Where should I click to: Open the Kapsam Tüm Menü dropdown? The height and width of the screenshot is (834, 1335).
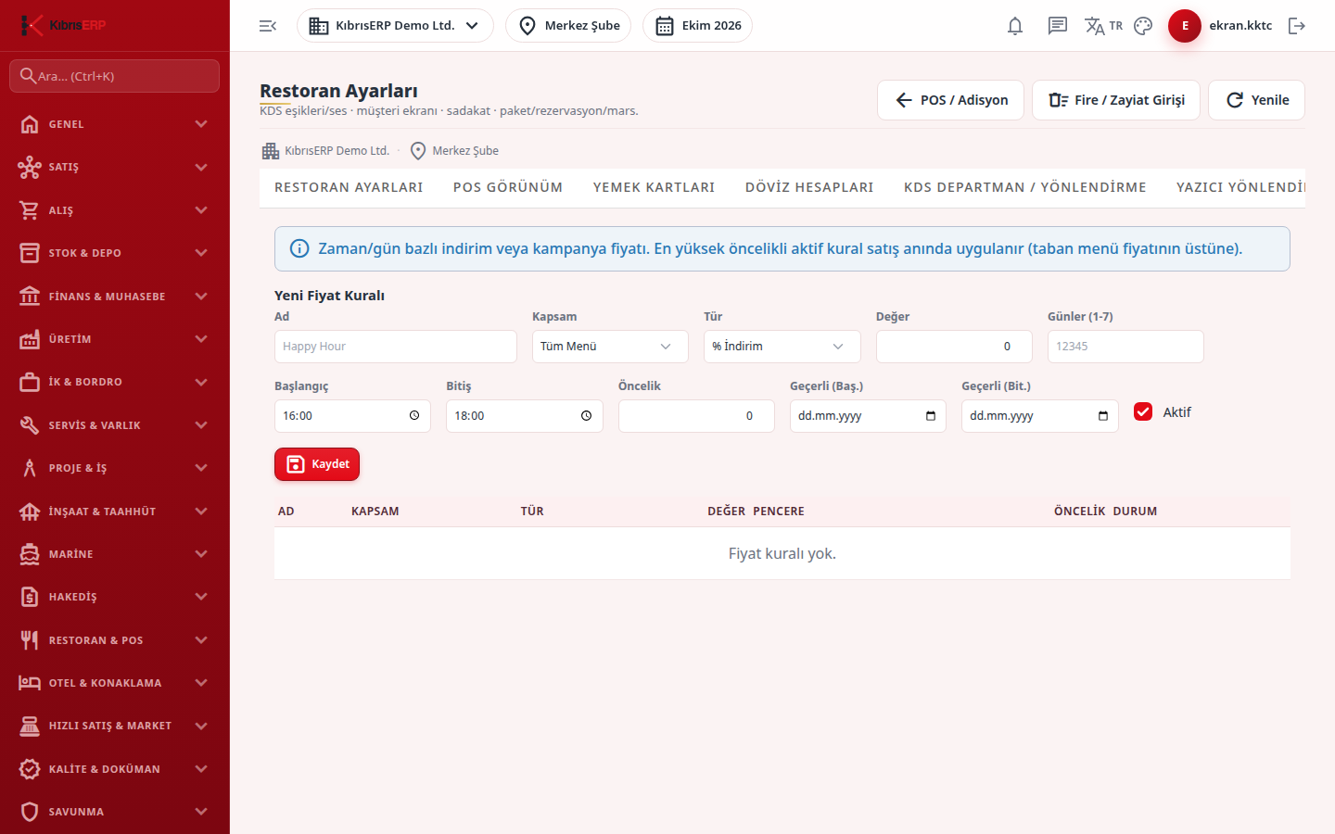[x=610, y=347]
